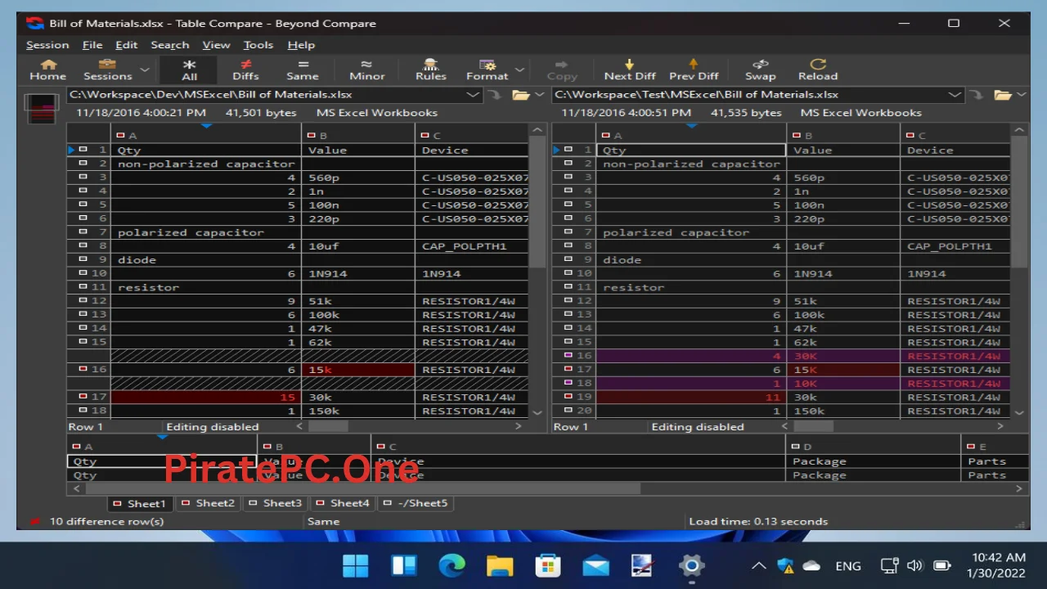The height and width of the screenshot is (589, 1047).
Task: Show All rows filter
Action: [189, 70]
